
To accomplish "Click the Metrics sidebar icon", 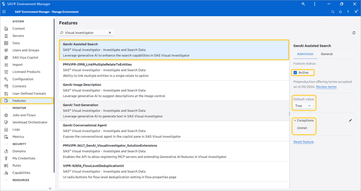I will point(6,137).
